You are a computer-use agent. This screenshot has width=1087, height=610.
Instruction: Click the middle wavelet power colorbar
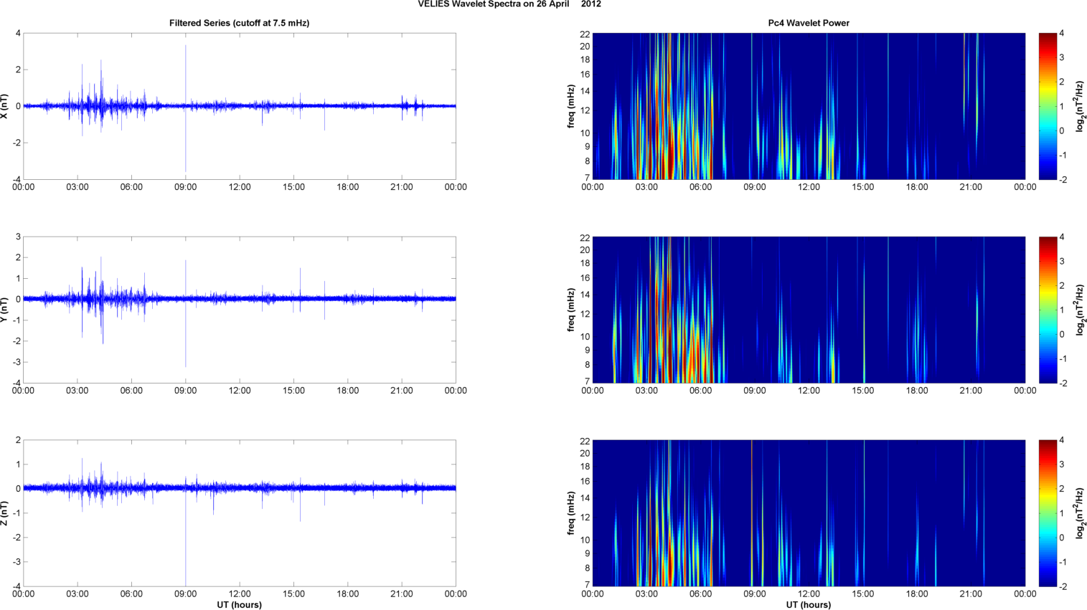[1048, 310]
